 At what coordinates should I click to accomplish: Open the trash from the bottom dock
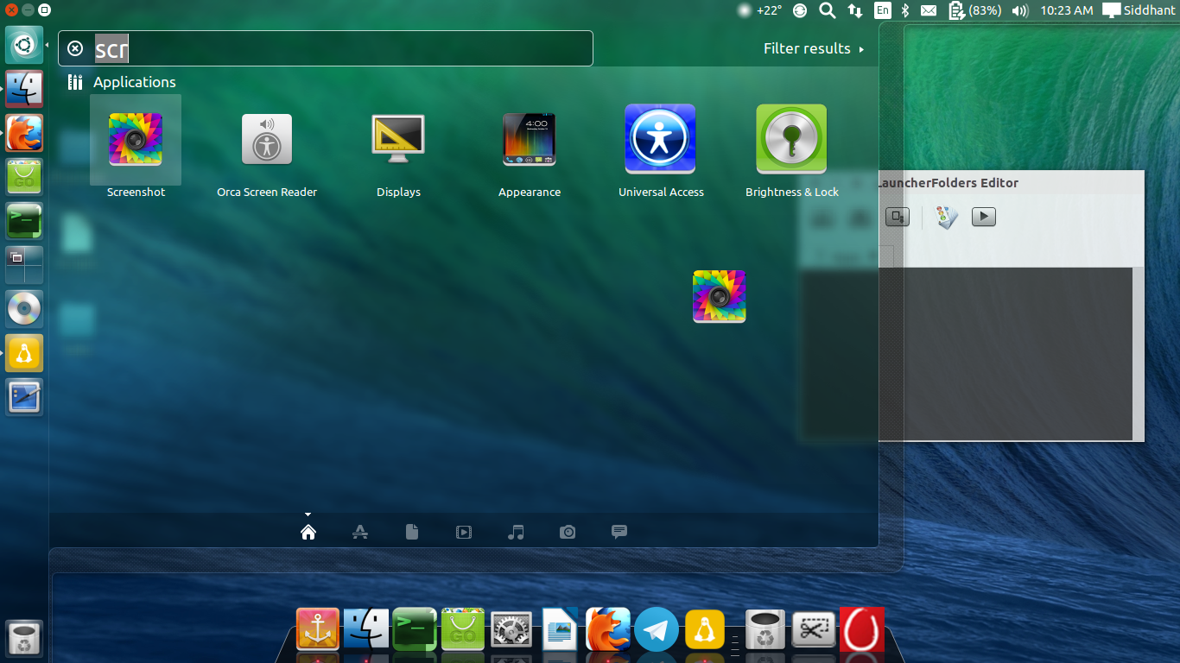[765, 629]
